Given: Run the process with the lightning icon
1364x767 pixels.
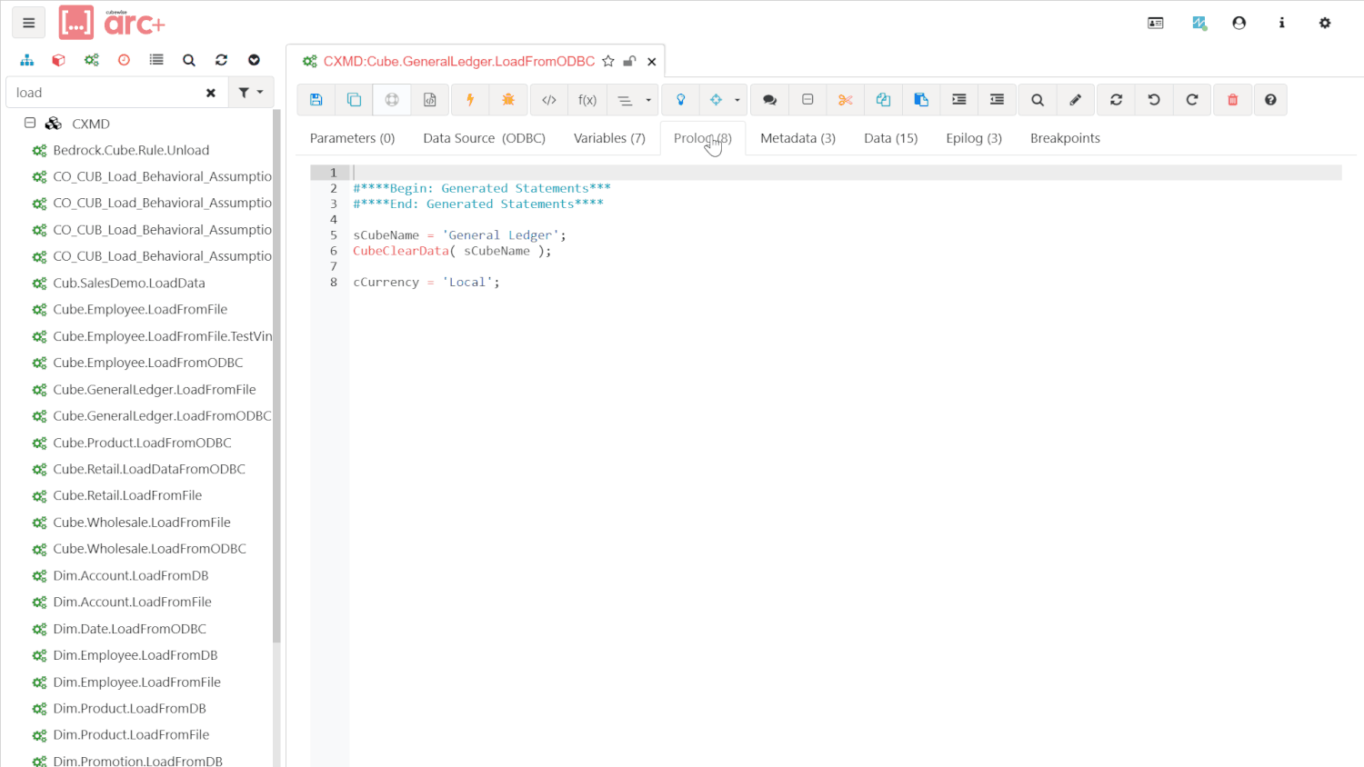Looking at the screenshot, I should [x=470, y=100].
